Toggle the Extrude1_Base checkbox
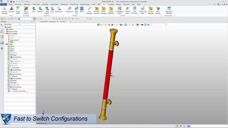The image size is (228, 128). [x=9, y=57]
